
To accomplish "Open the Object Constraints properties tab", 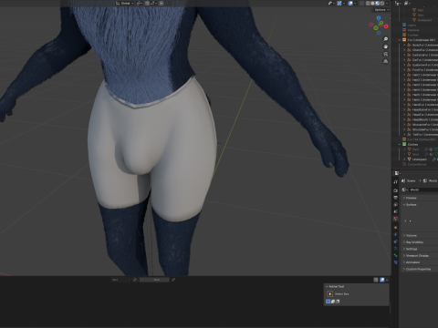I will pos(395,241).
